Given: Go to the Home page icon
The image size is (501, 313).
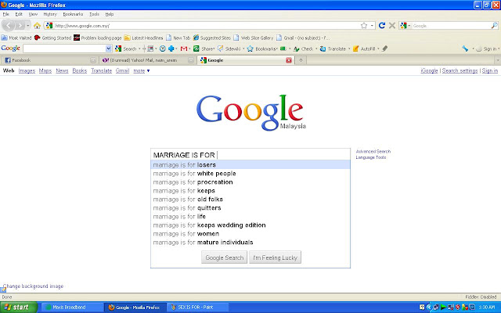Looking at the screenshot, I should (37, 26).
